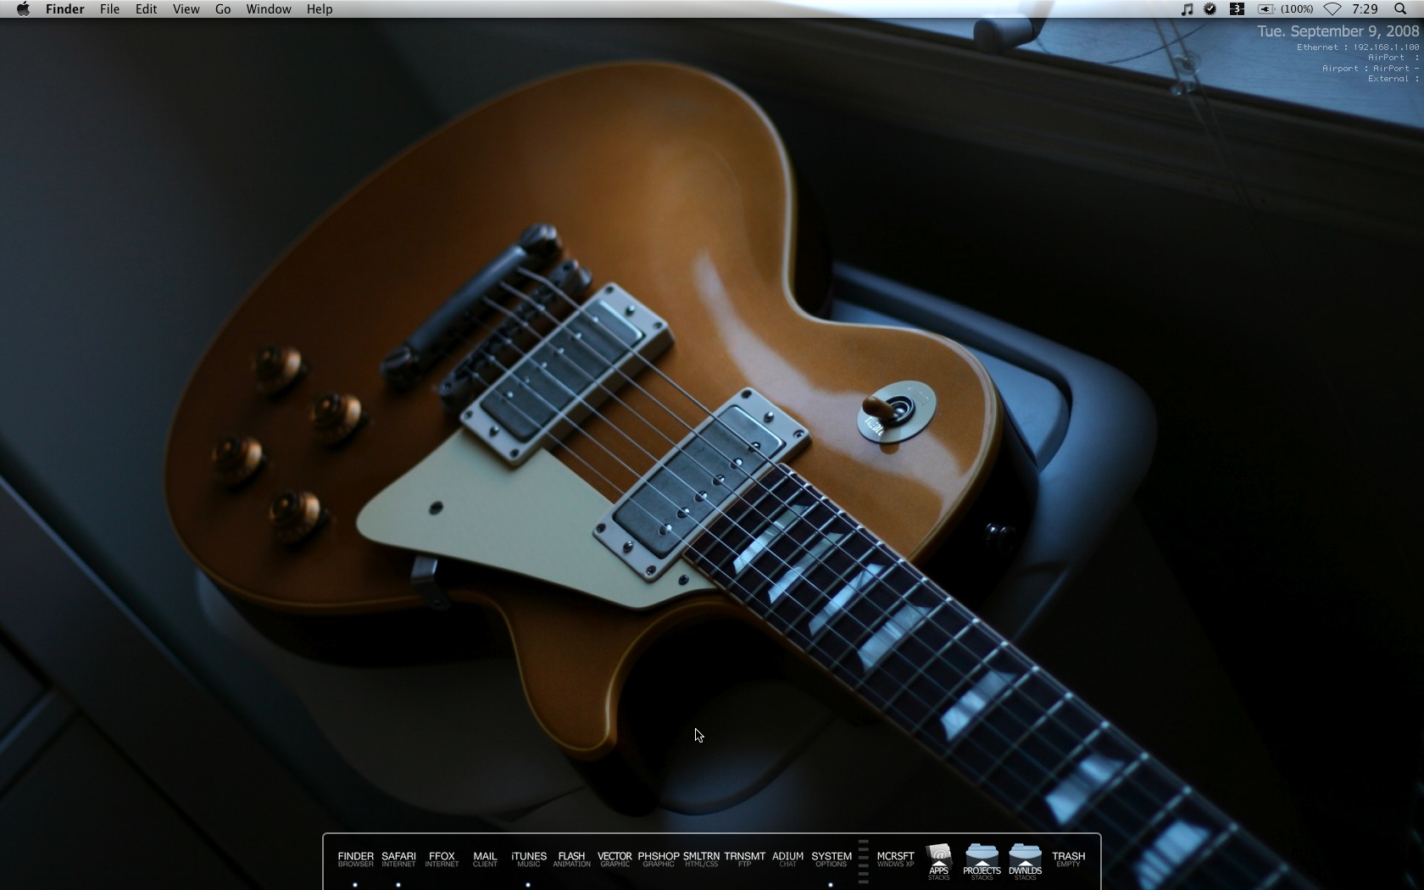The height and width of the screenshot is (890, 1424).
Task: Open the View menu
Action: (x=186, y=9)
